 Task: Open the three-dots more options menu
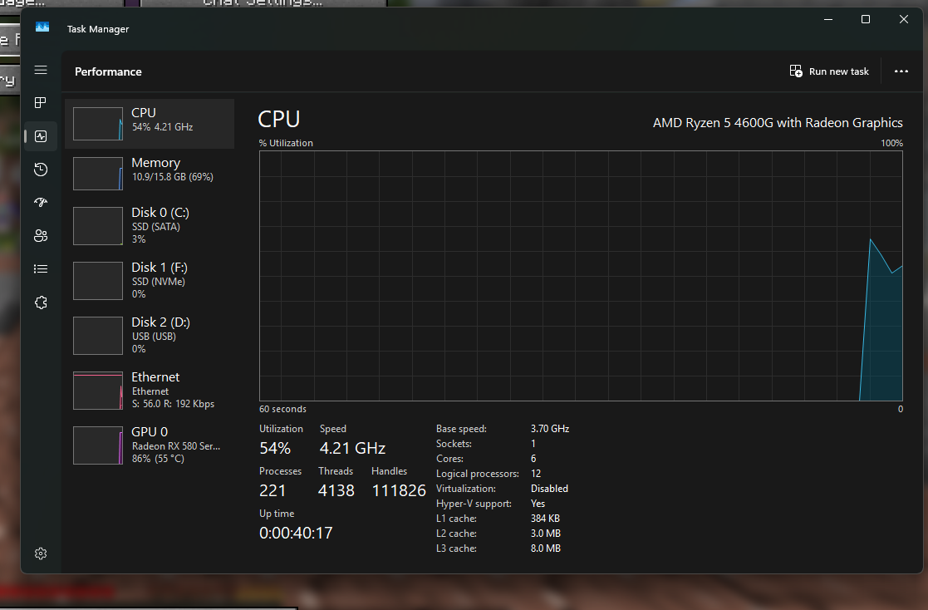[x=901, y=71]
